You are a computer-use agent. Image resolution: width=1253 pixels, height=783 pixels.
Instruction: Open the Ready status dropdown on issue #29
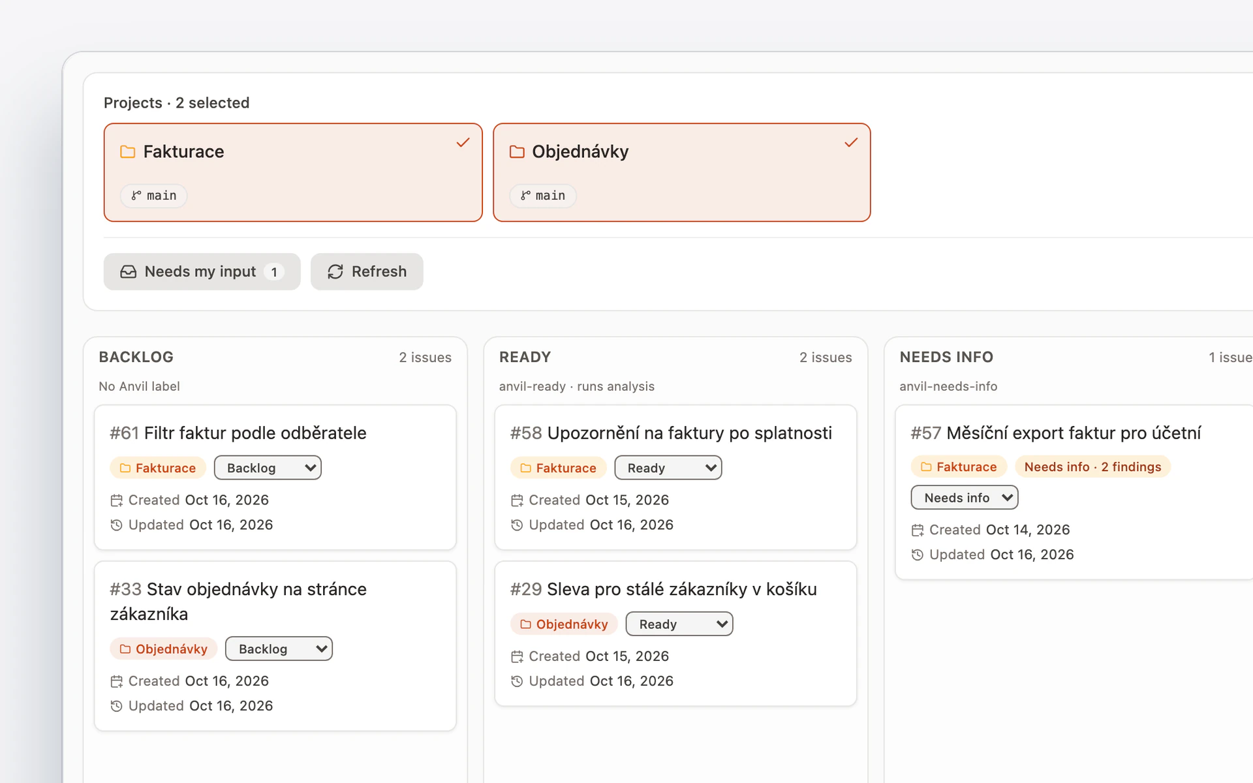(x=679, y=624)
